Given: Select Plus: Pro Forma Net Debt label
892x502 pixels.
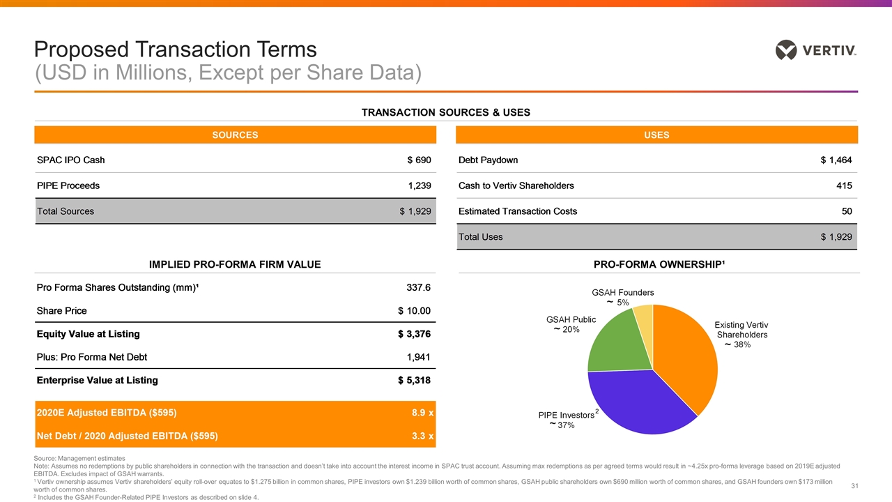Looking at the screenshot, I should pos(91,358).
